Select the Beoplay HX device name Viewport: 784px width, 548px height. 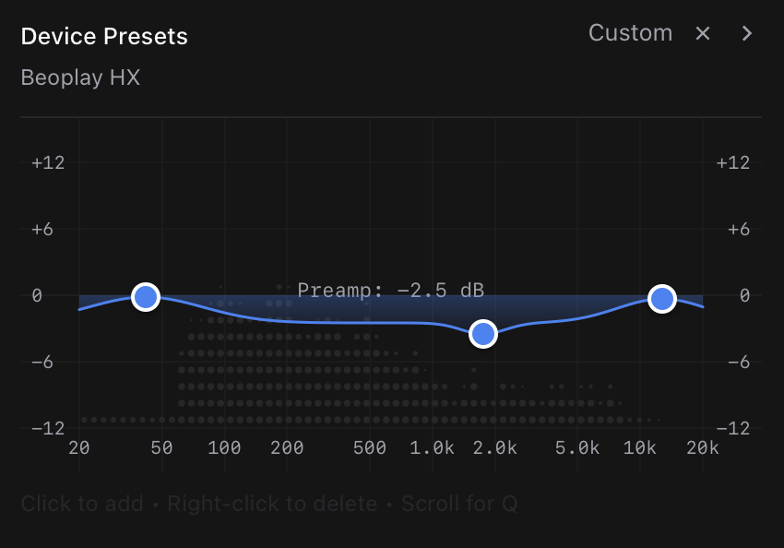[x=80, y=77]
